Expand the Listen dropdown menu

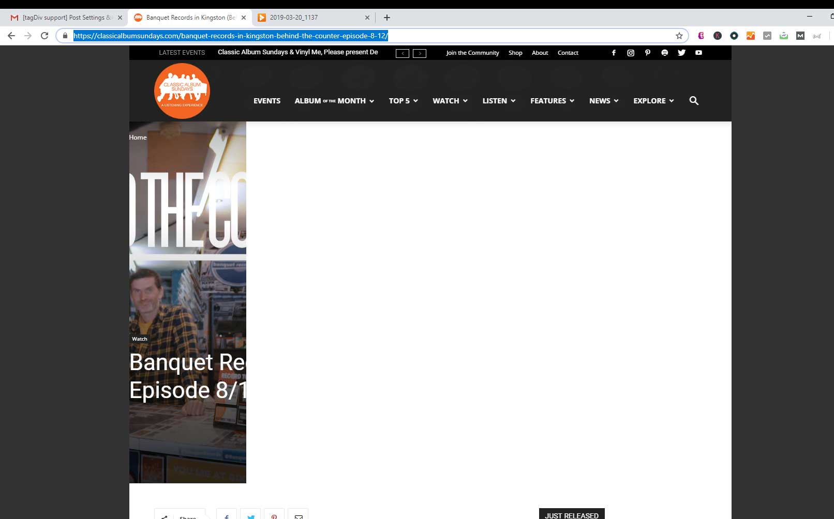(499, 101)
